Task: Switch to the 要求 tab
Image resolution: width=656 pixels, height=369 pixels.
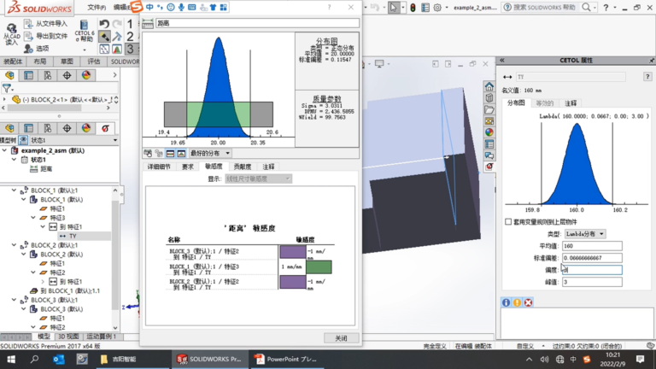Action: 187,167
